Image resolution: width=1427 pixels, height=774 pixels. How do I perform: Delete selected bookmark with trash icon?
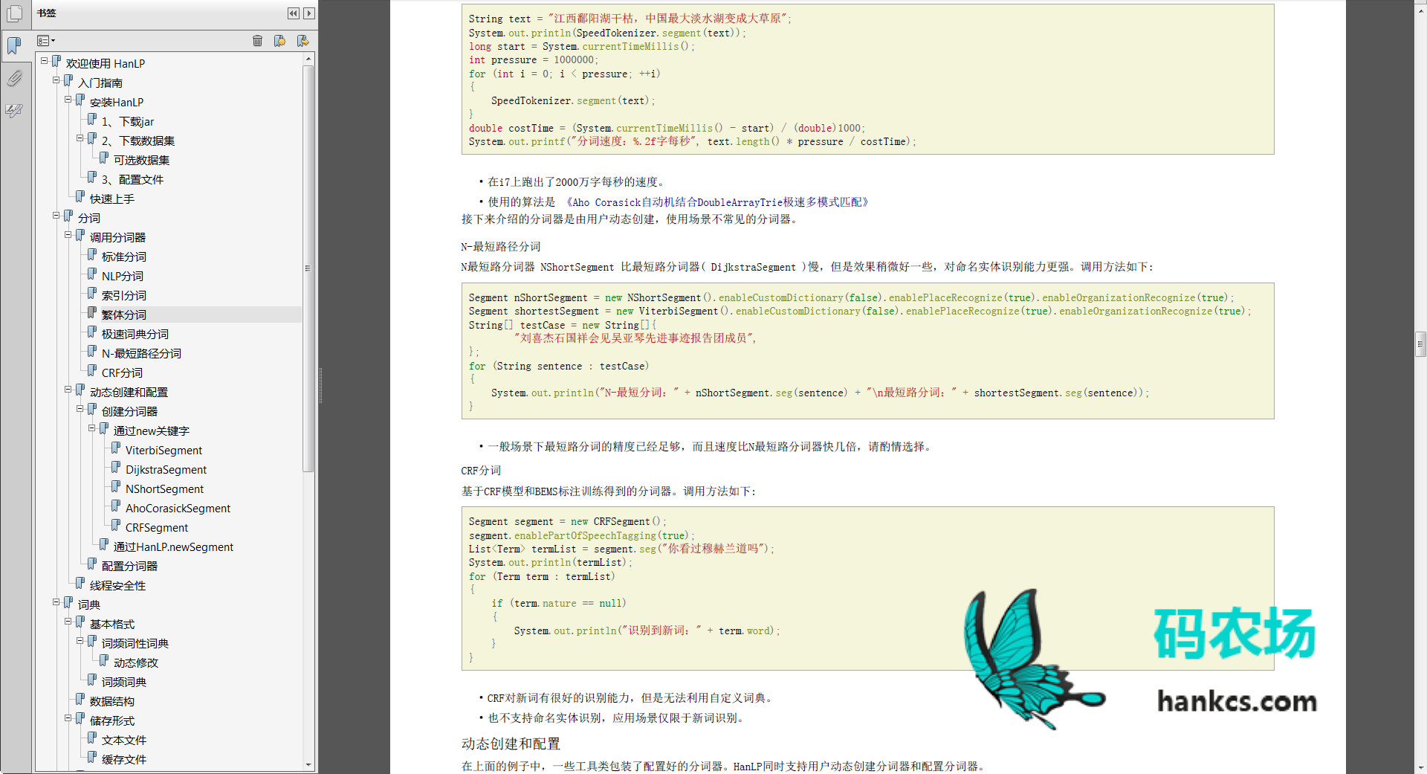click(x=257, y=41)
